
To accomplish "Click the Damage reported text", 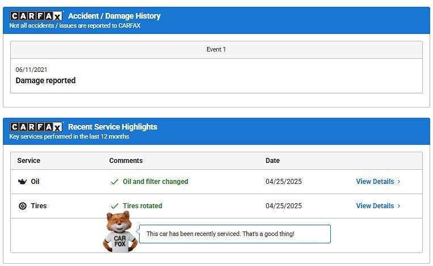I will click(x=45, y=80).
